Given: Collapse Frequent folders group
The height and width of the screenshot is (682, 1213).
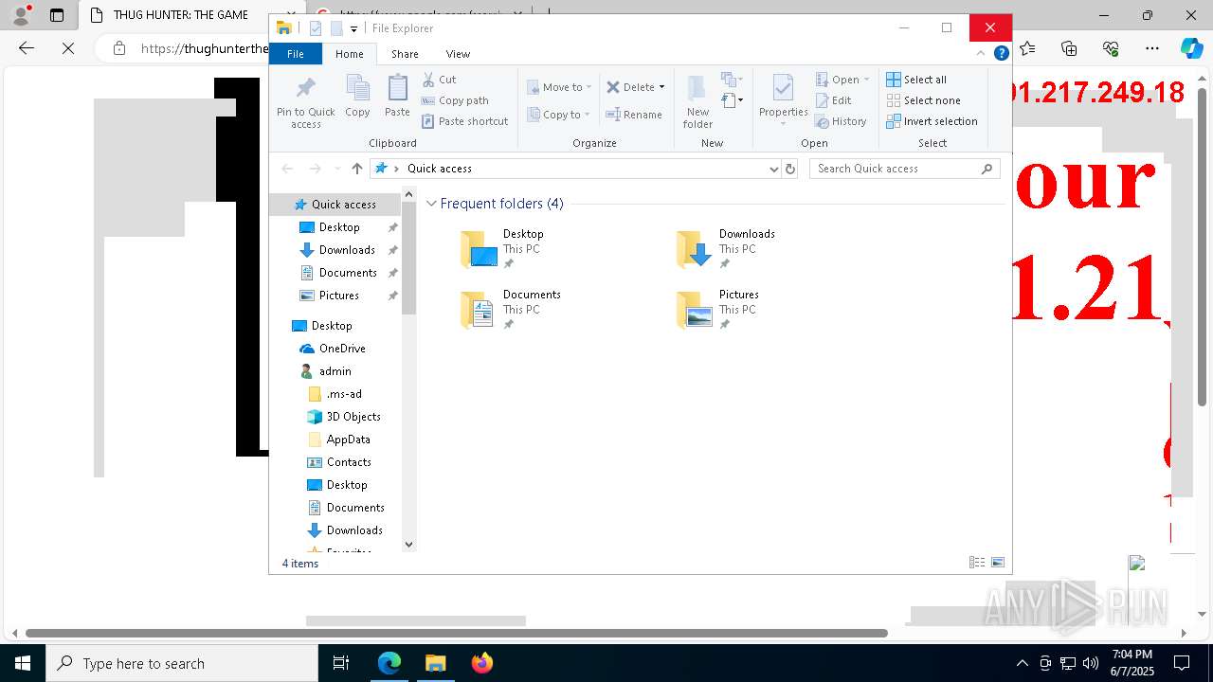Looking at the screenshot, I should pyautogui.click(x=432, y=204).
